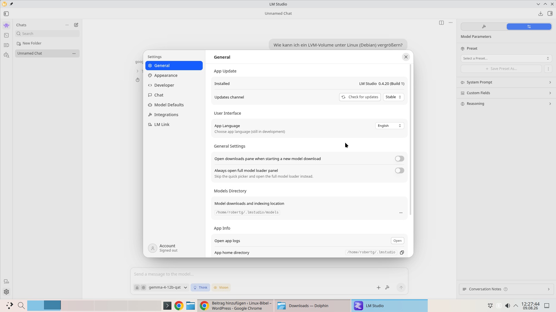Open the Chats list options ellipsis
The width and height of the screenshot is (556, 312).
click(x=67, y=25)
